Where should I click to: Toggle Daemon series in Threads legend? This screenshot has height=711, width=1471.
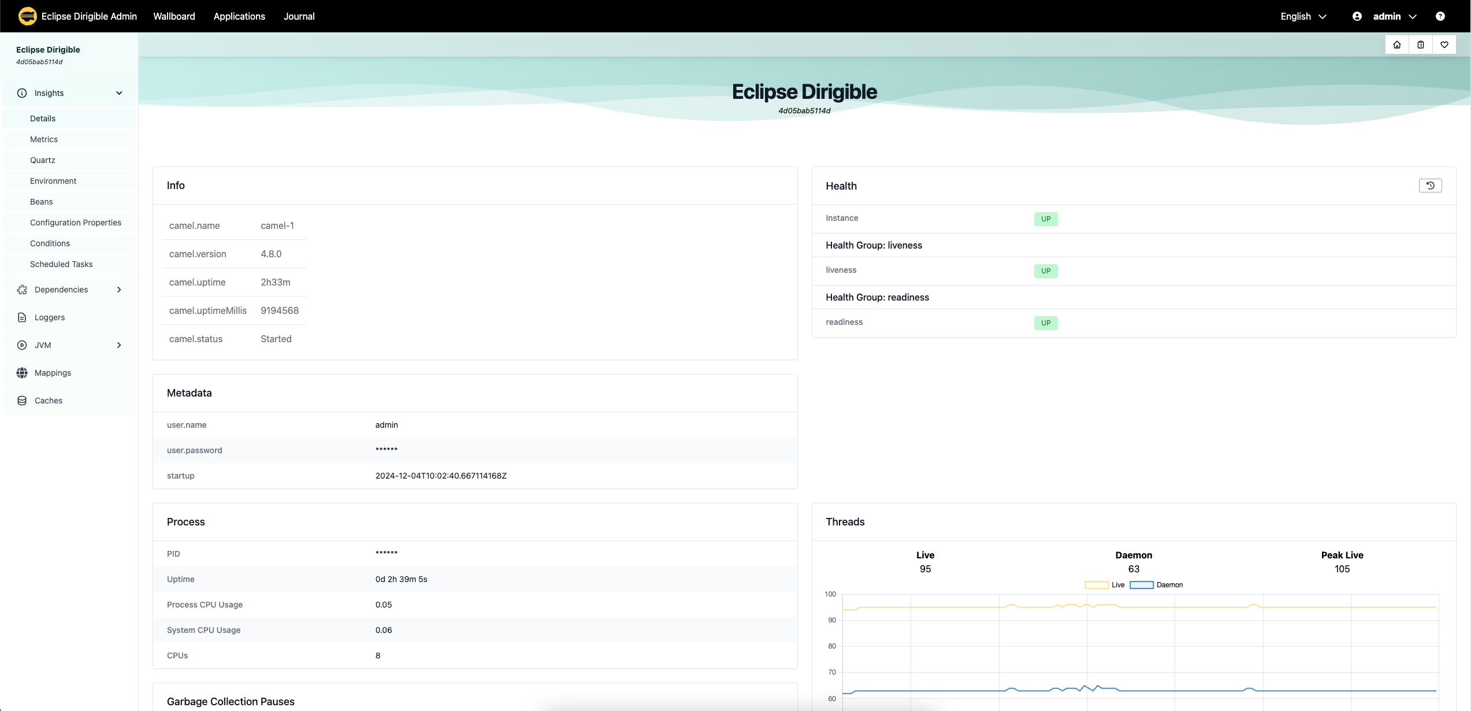point(1156,585)
